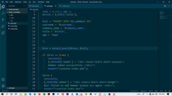Viewport: 172px width, 96px height.
Task: Click UTF-8 encoding in status bar
Action: [x=150, y=91]
